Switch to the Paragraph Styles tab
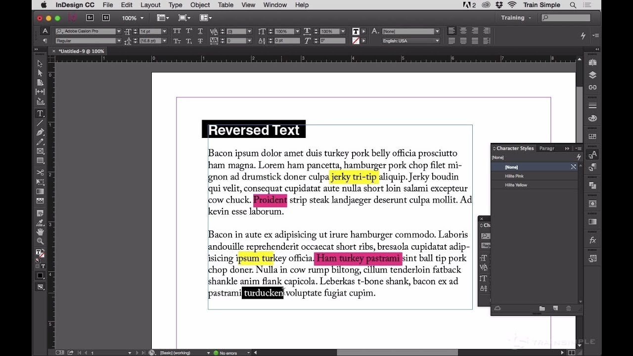Image resolution: width=633 pixels, height=356 pixels. tap(547, 148)
